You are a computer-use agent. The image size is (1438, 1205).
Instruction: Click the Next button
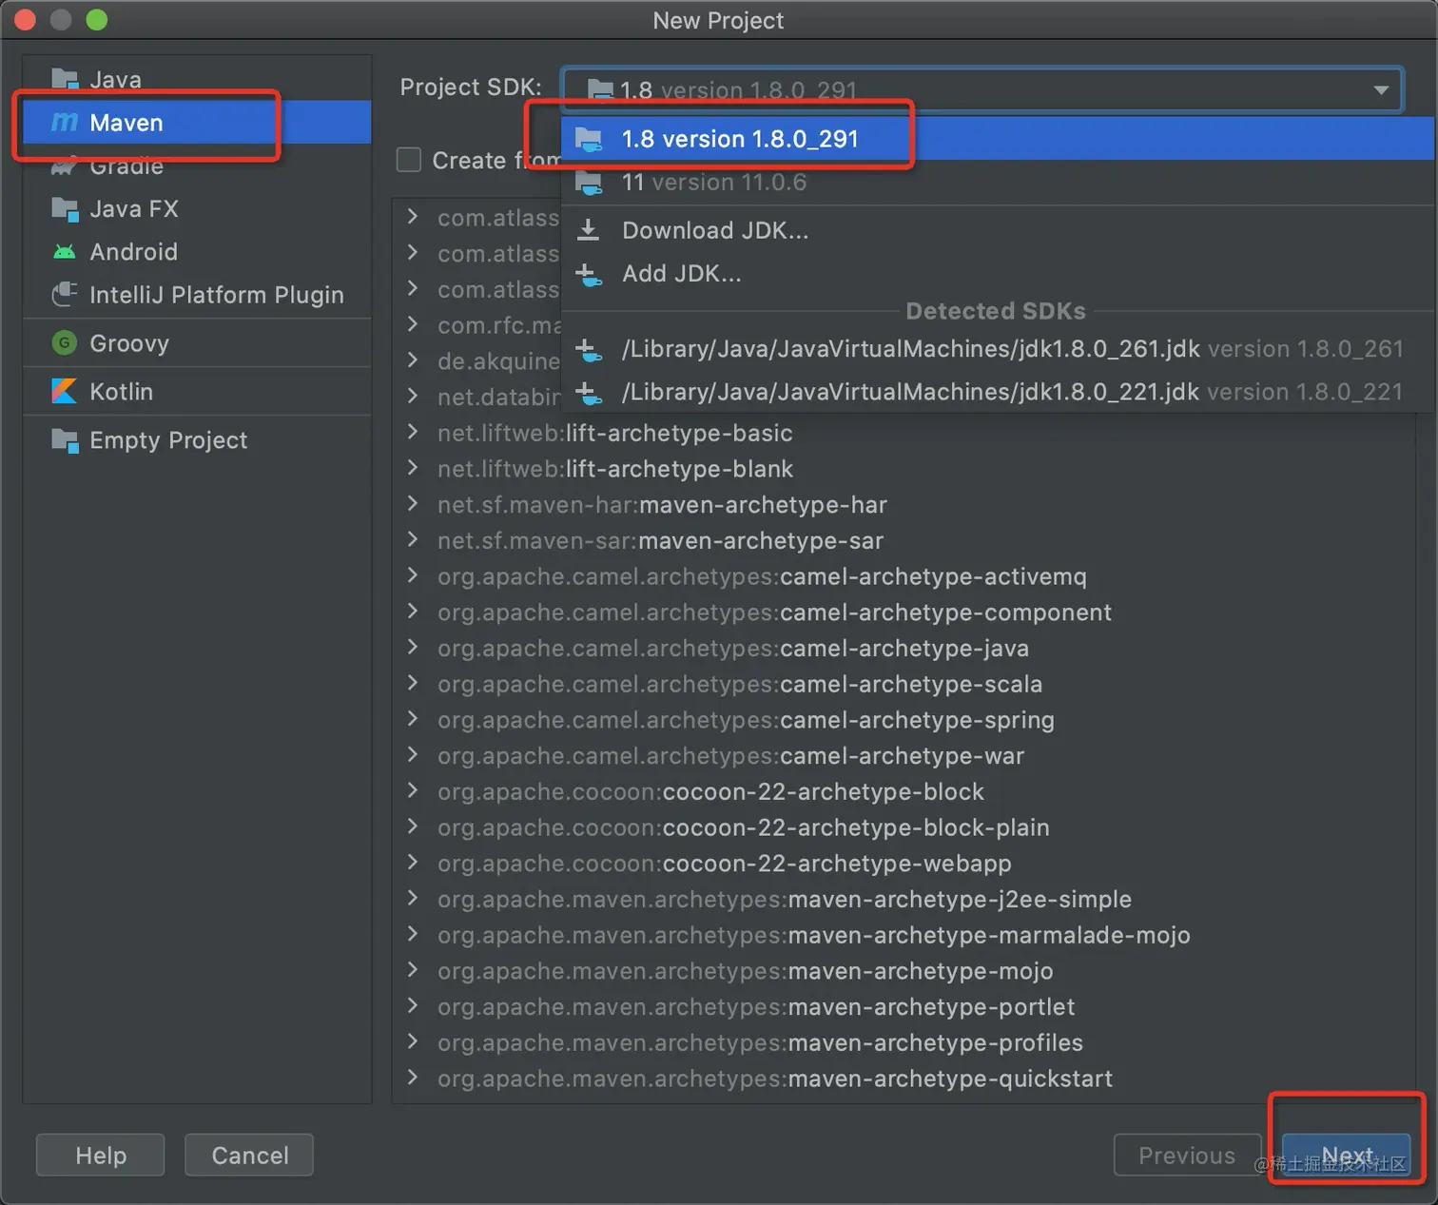(x=1347, y=1155)
